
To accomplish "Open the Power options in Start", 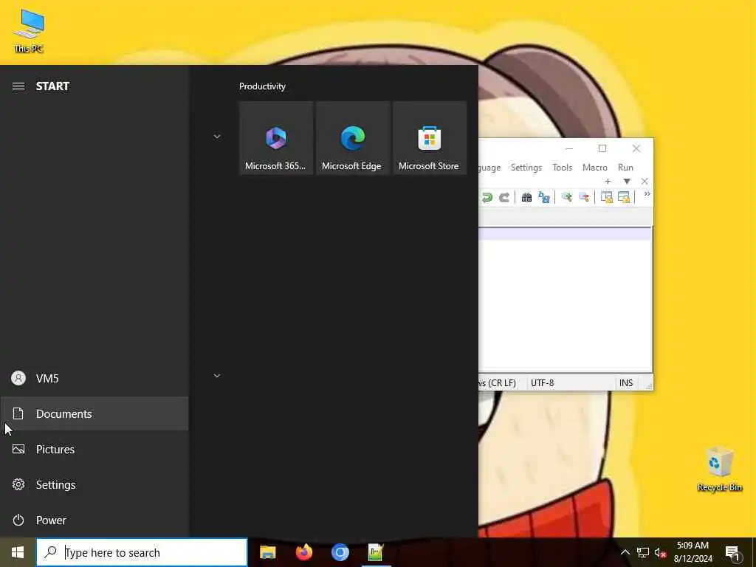I will pos(94,520).
